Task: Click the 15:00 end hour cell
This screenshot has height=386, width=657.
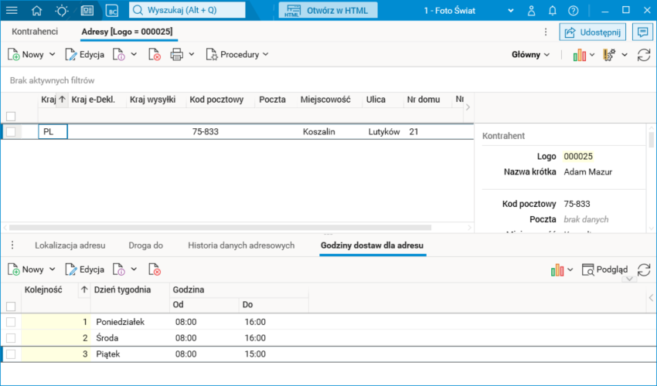Action: [255, 354]
